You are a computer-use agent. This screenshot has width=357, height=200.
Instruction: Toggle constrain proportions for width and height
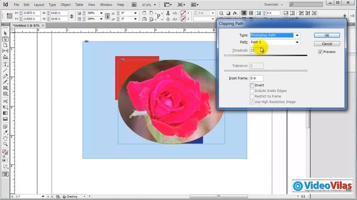coord(71,16)
